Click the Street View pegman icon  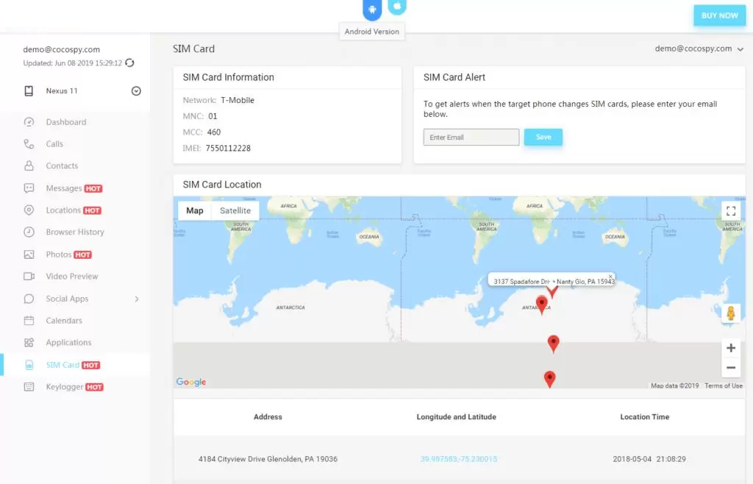[x=730, y=313]
